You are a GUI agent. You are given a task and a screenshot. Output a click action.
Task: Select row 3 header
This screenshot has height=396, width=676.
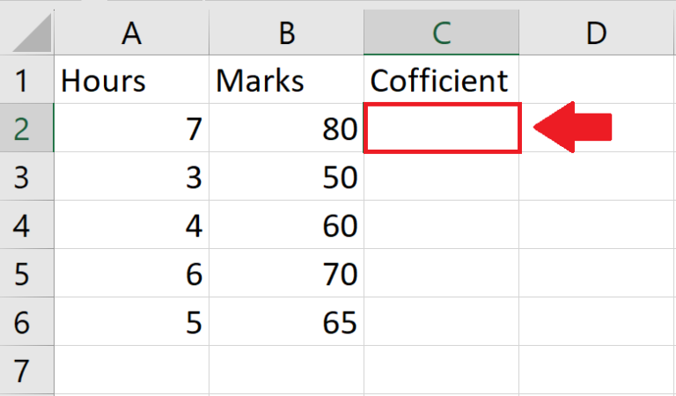[23, 178]
